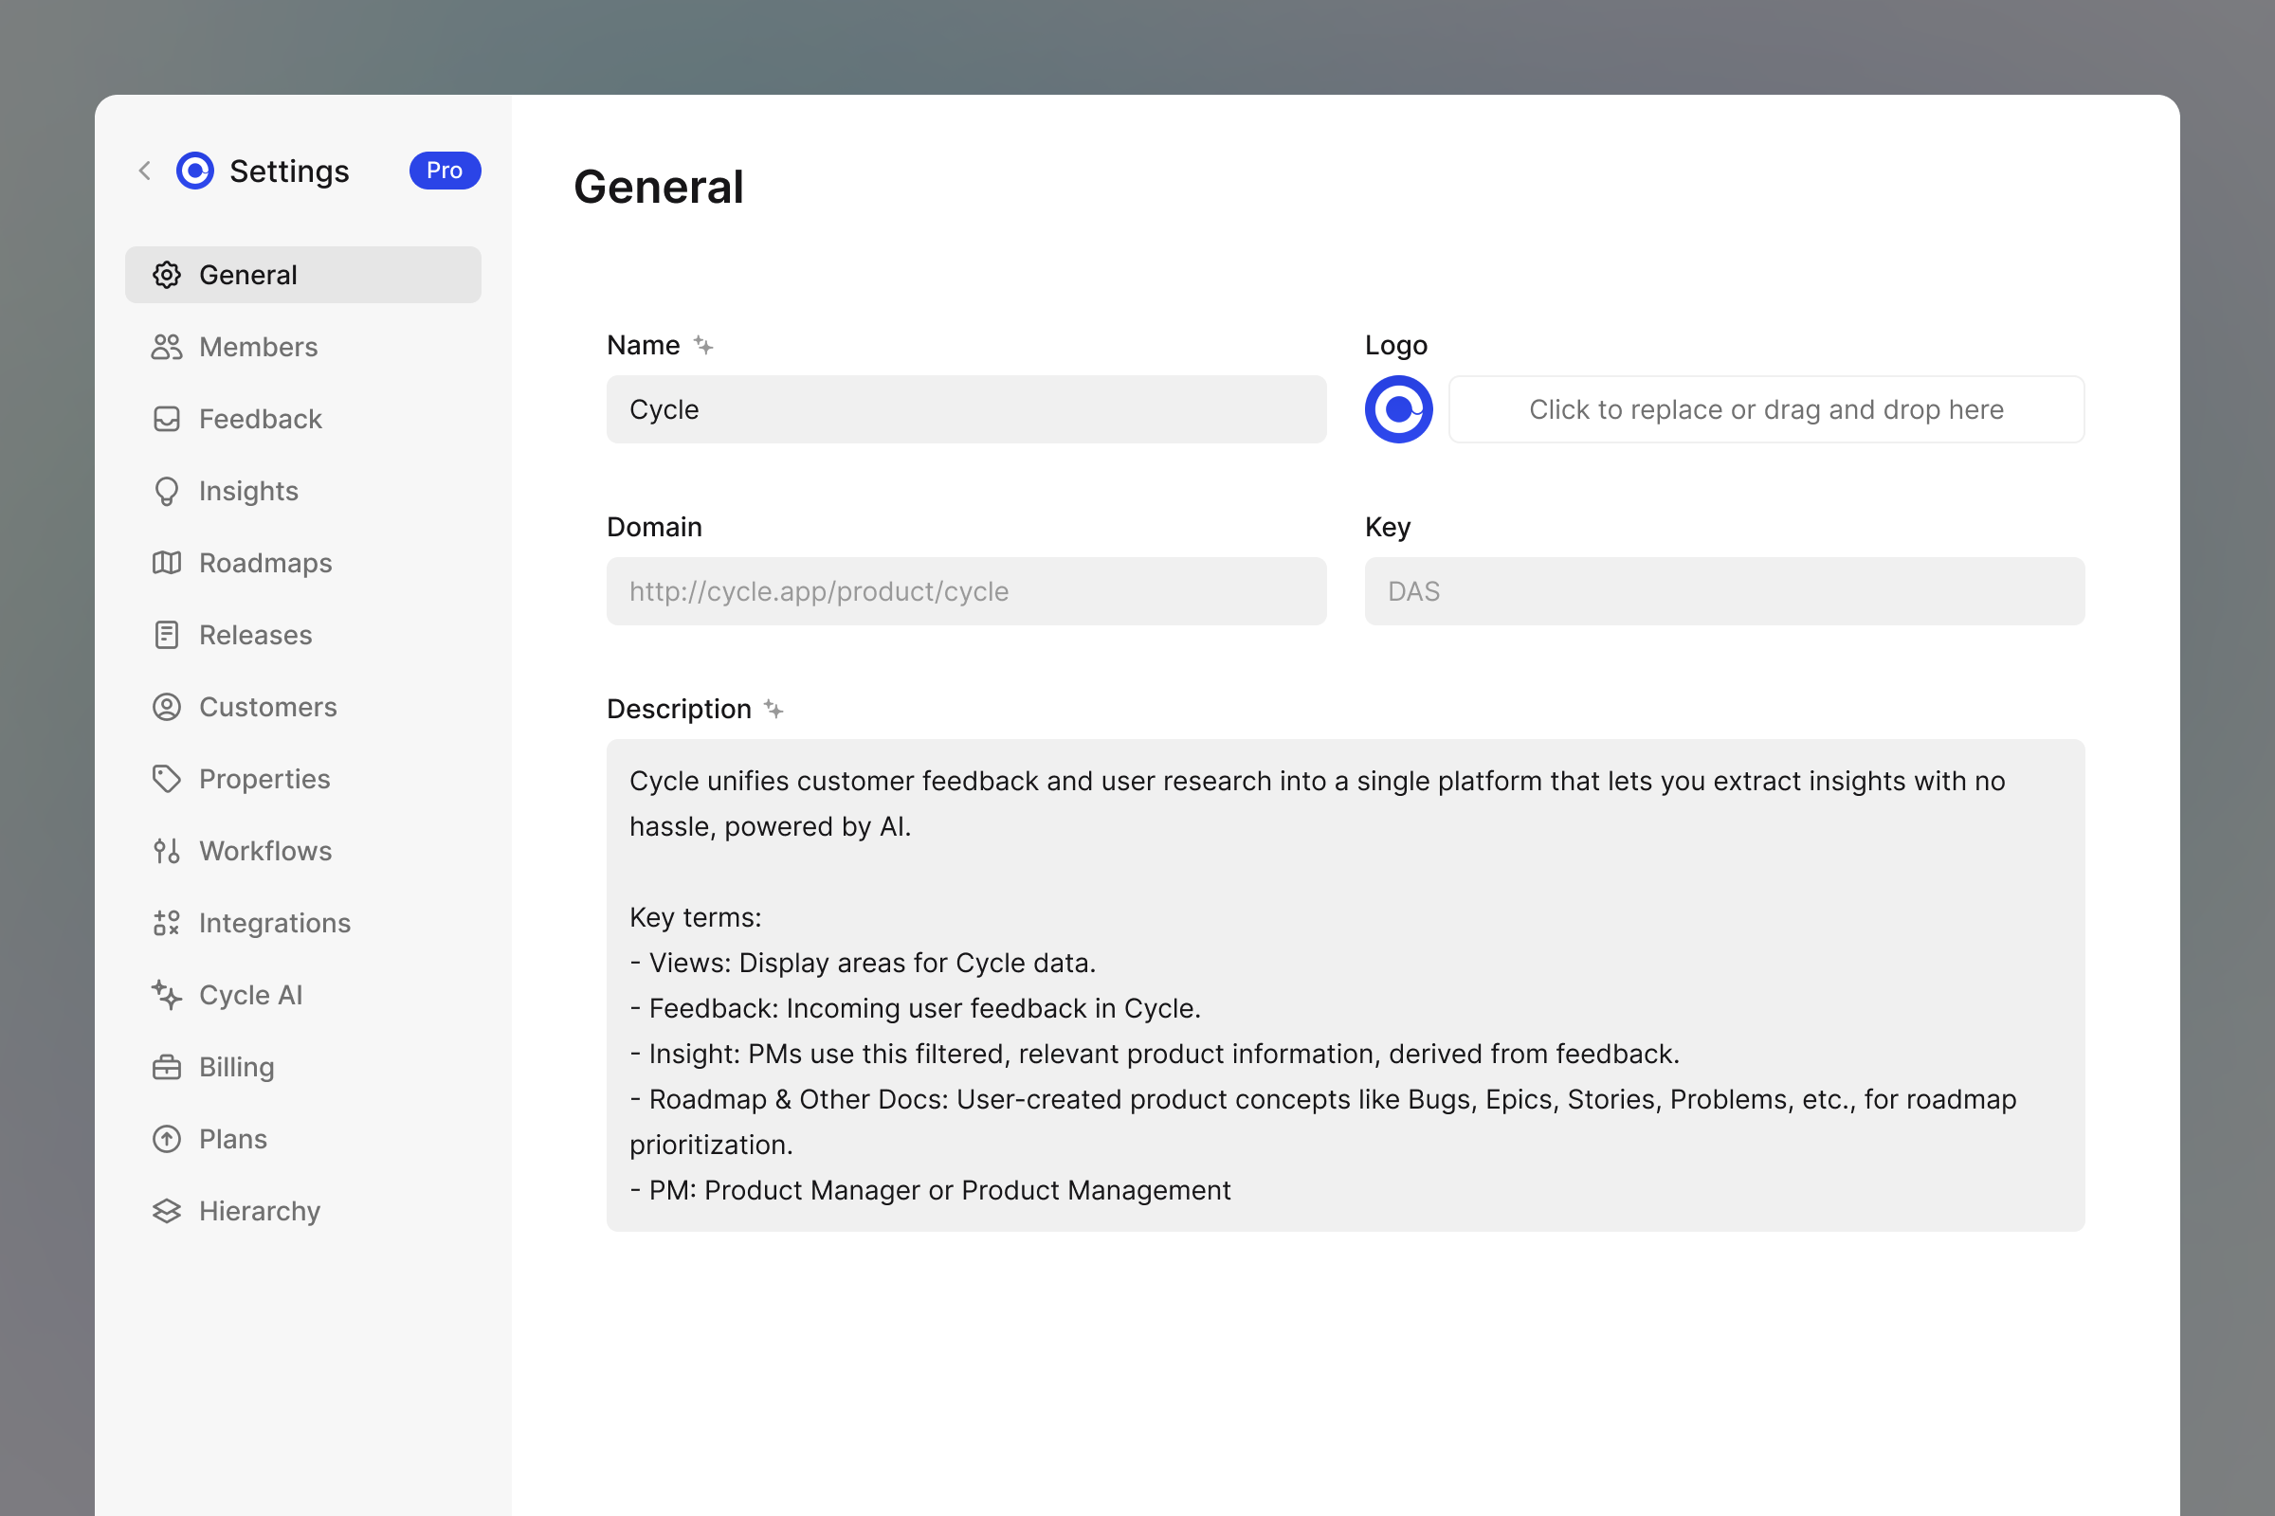Open the Properties settings label
The image size is (2275, 1516).
pos(264,779)
